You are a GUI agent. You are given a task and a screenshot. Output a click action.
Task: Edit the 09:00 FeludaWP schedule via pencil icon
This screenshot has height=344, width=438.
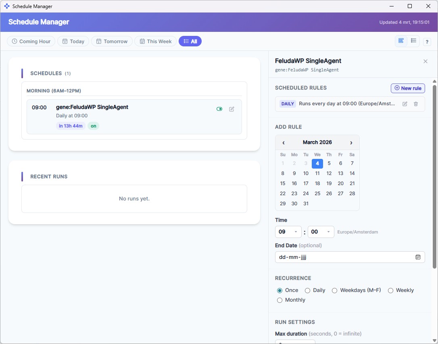232,109
